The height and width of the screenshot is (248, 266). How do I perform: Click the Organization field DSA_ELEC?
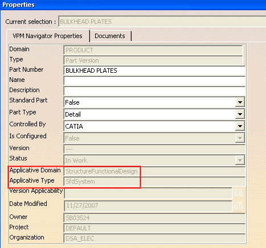154,238
